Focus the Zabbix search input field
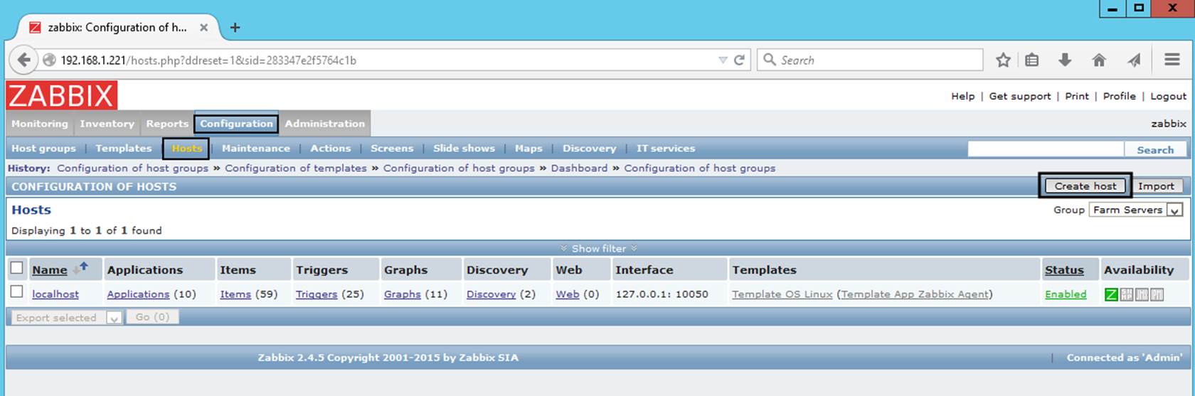The image size is (1195, 396). [1046, 149]
